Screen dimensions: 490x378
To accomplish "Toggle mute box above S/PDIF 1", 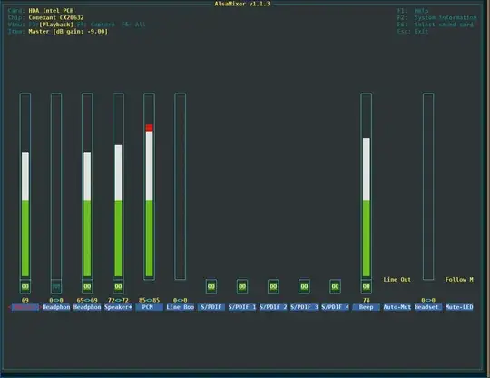I will (x=242, y=286).
